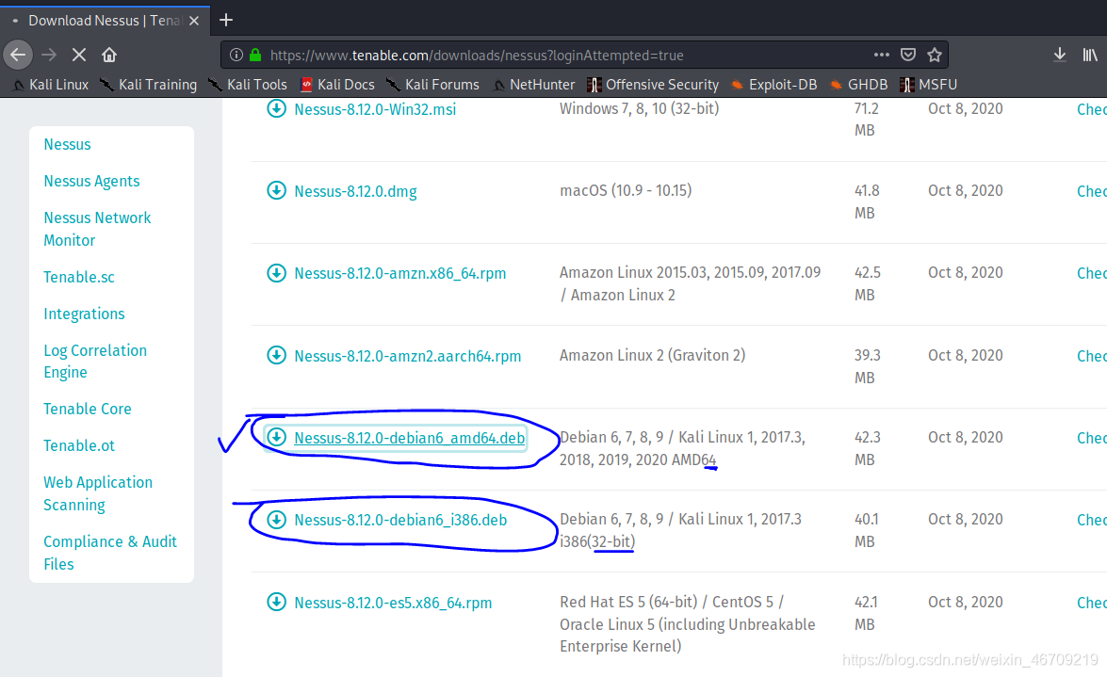The image size is (1107, 677).
Task: Select Nessus in the sidebar
Action: click(x=67, y=144)
